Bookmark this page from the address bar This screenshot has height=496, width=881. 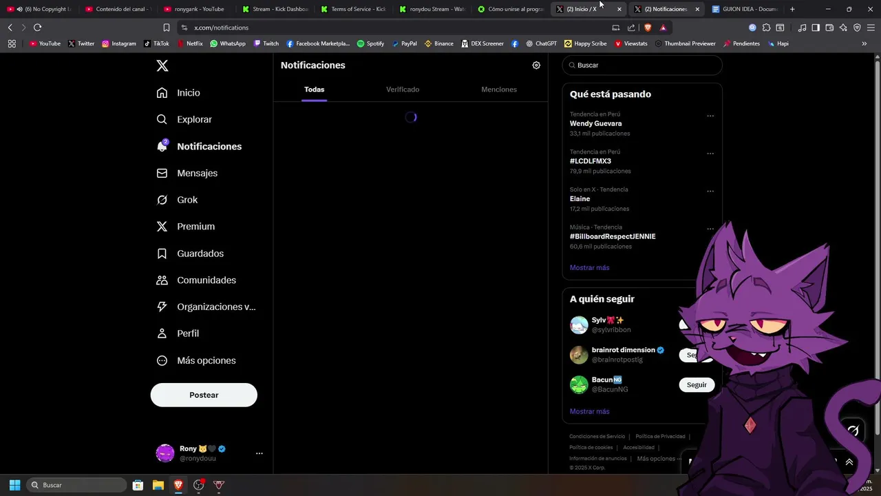(167, 28)
